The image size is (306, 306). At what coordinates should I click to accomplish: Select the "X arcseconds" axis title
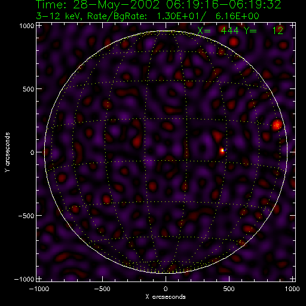click(166, 297)
